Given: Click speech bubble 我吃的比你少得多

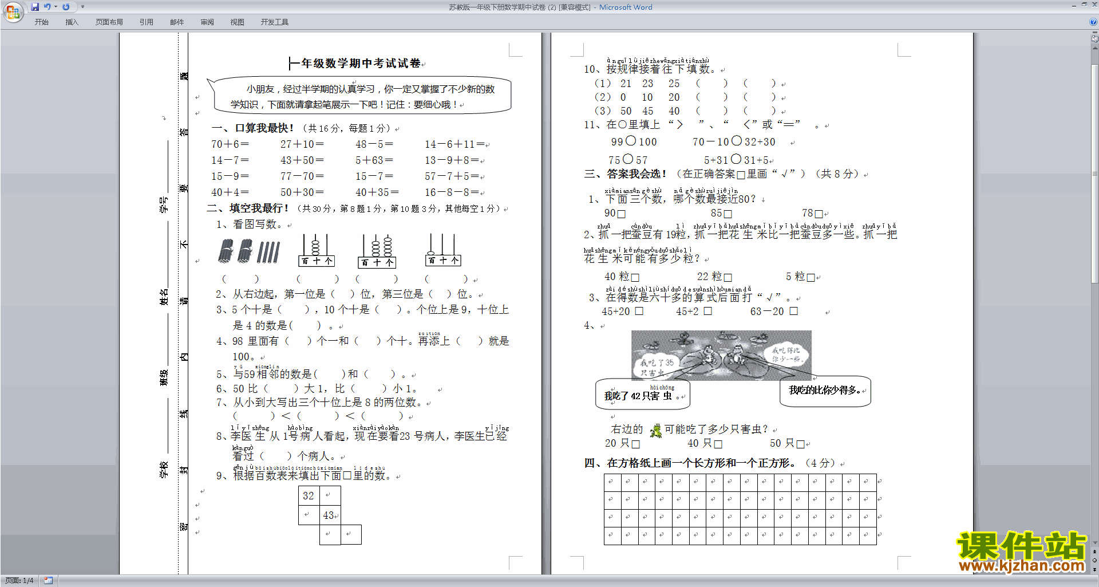Looking at the screenshot, I should (x=825, y=391).
